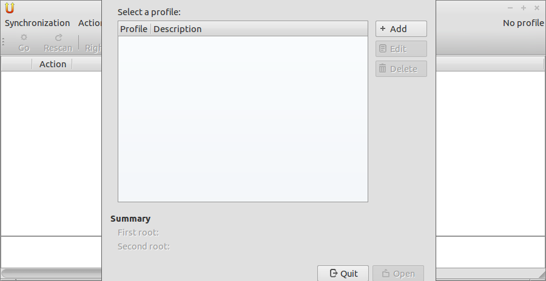This screenshot has width=546, height=281.
Task: Open the Synchronization menu
Action: click(37, 23)
